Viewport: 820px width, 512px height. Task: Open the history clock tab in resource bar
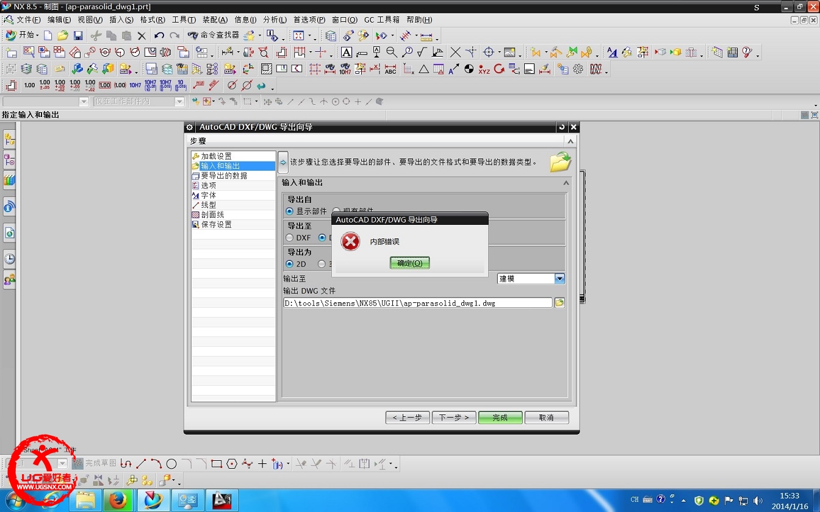click(9, 258)
